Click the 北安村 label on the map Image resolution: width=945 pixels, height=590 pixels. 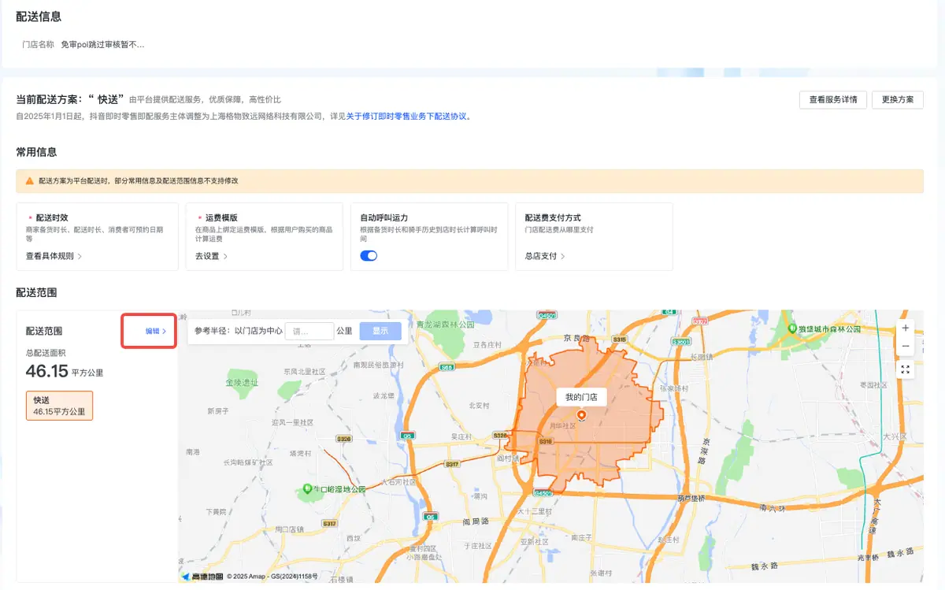pyautogui.click(x=478, y=406)
